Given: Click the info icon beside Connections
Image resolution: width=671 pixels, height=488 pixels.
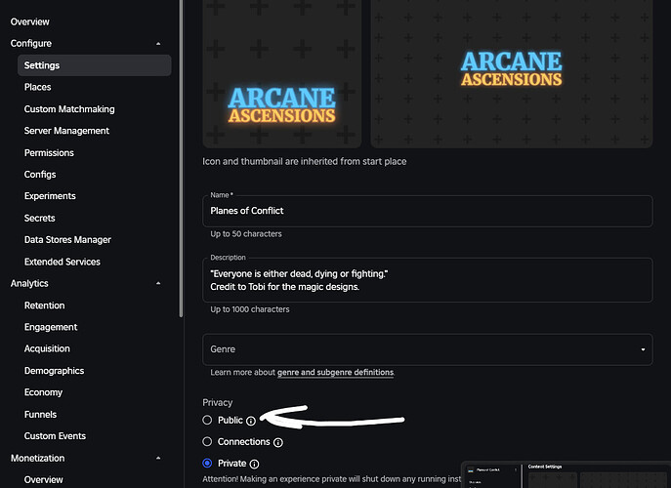Looking at the screenshot, I should click(278, 442).
